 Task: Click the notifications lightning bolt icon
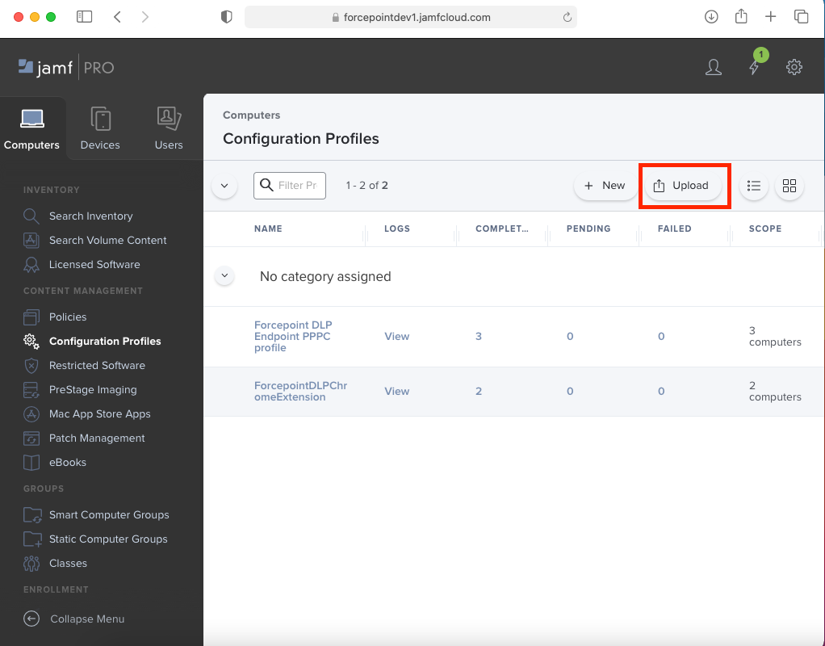tap(754, 68)
